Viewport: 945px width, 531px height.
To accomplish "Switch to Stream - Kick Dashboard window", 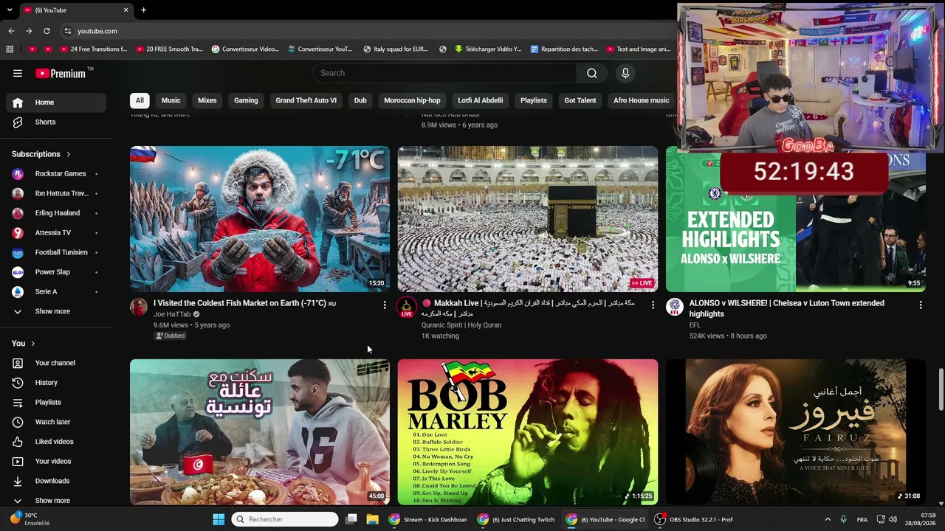I will 428,519.
